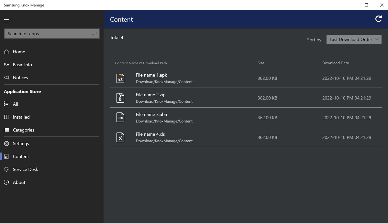This screenshot has width=388, height=223.
Task: Click the Sort by dropdown chevron
Action: (x=377, y=39)
